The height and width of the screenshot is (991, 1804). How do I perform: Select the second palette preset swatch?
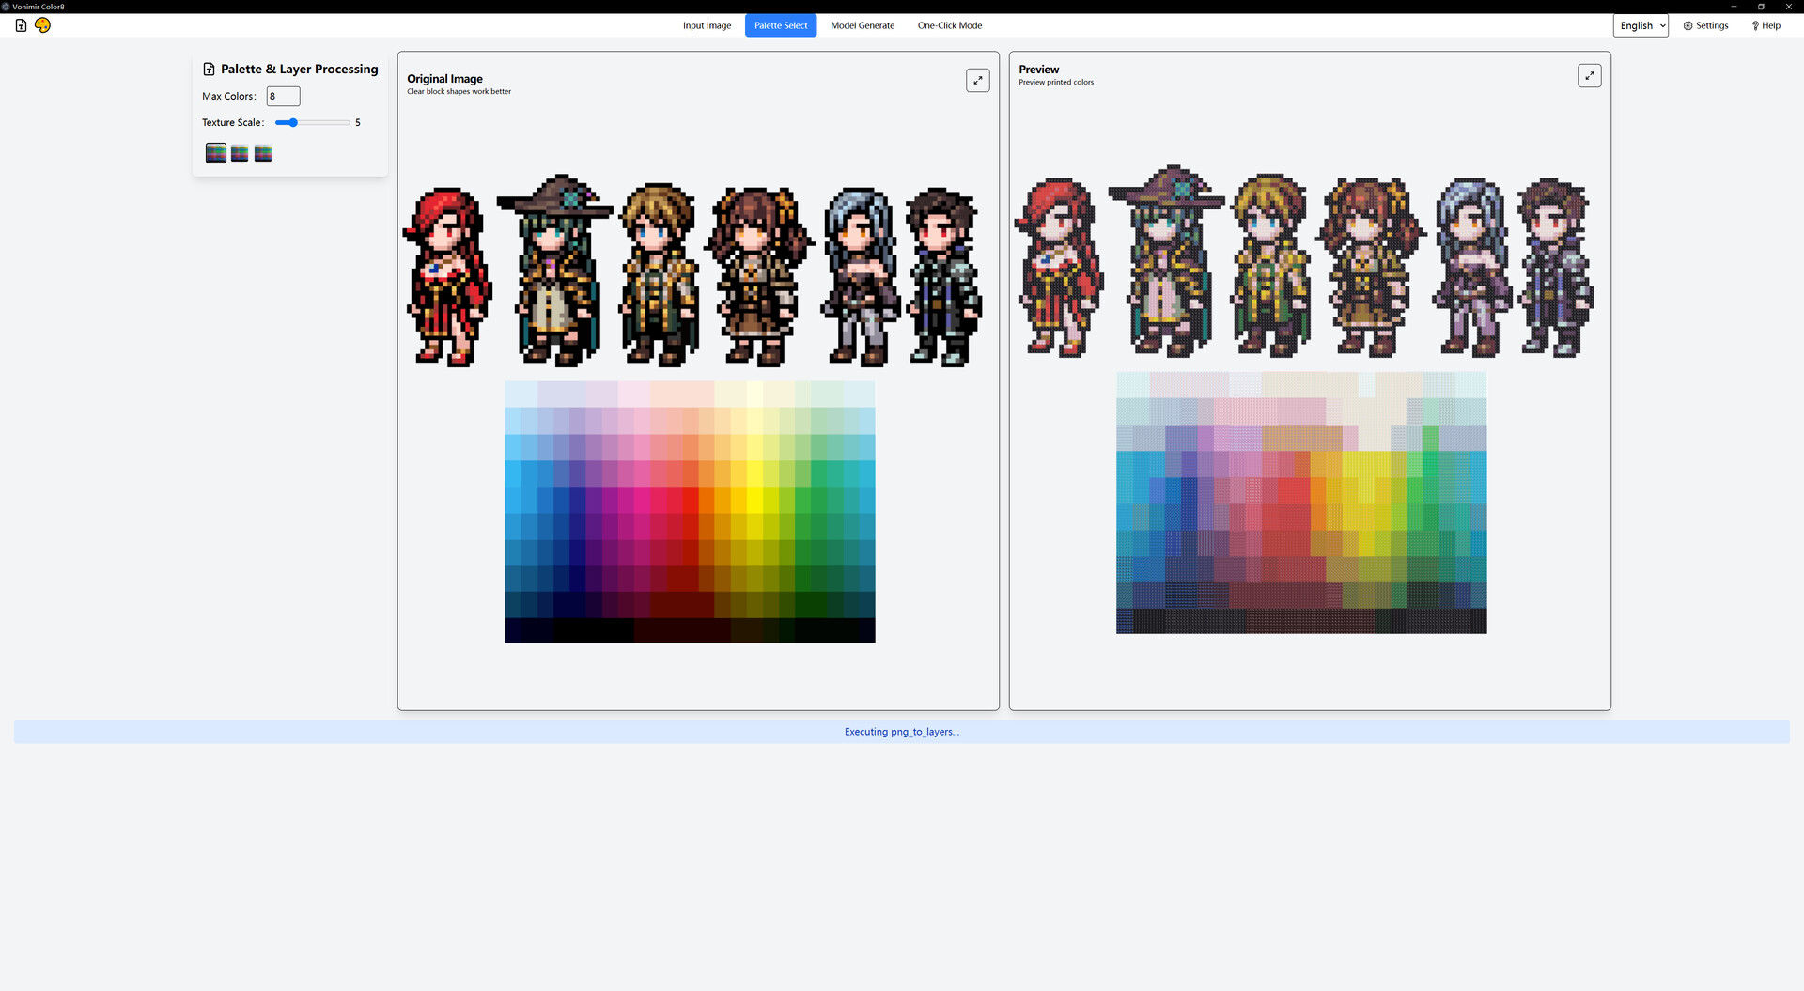click(239, 152)
